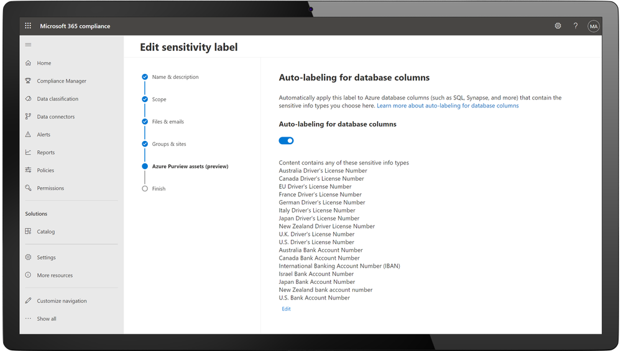This screenshot has width=621, height=351.
Task: Open the settings gear in header
Action: point(558,25)
